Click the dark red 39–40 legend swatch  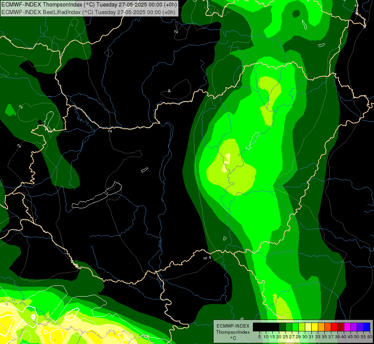(341, 327)
